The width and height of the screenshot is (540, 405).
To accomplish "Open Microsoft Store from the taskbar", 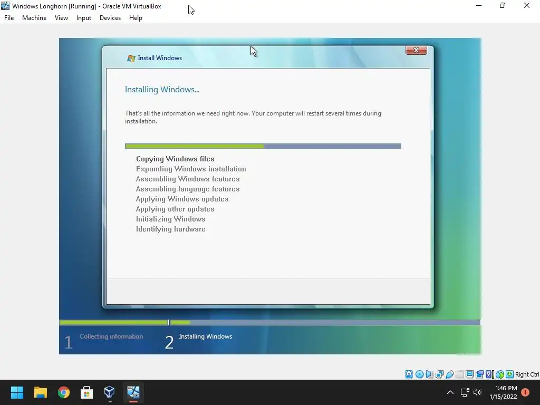I will pos(86,392).
